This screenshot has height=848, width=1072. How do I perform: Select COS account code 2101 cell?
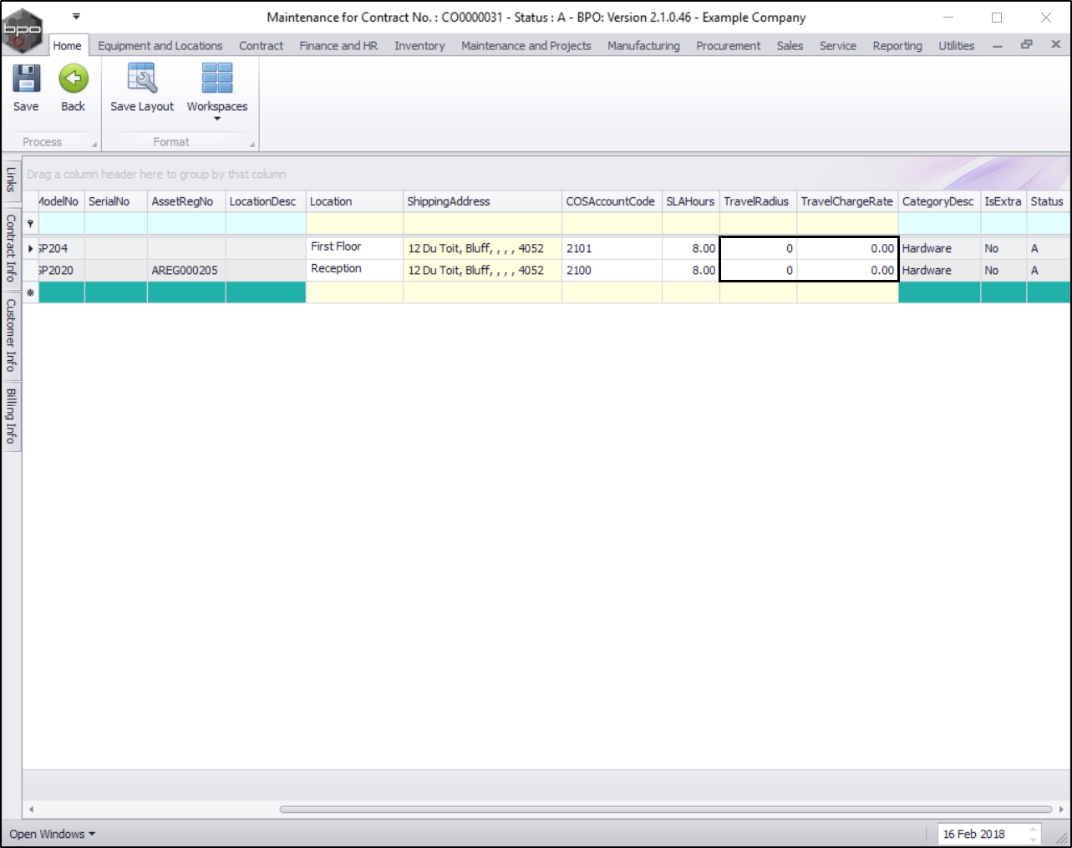click(612, 248)
